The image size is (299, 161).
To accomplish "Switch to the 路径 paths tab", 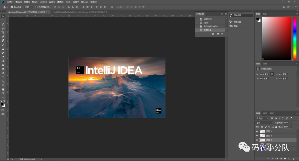I will tap(272, 113).
